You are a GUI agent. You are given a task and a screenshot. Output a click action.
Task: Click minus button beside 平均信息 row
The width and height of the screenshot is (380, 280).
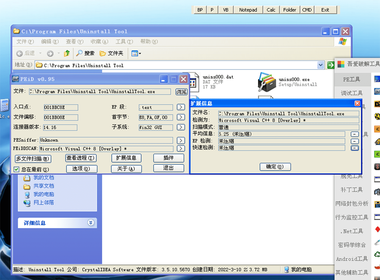coord(355,134)
